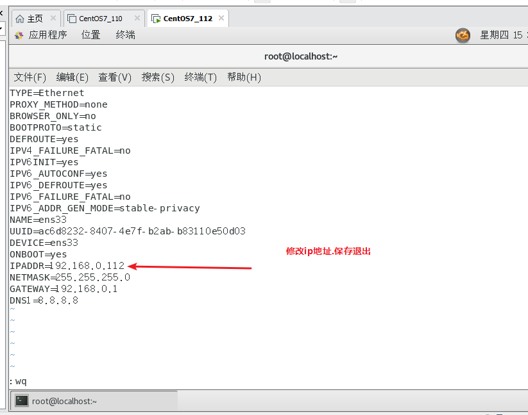
Task: Click the orange update notification icon
Action: click(x=463, y=35)
